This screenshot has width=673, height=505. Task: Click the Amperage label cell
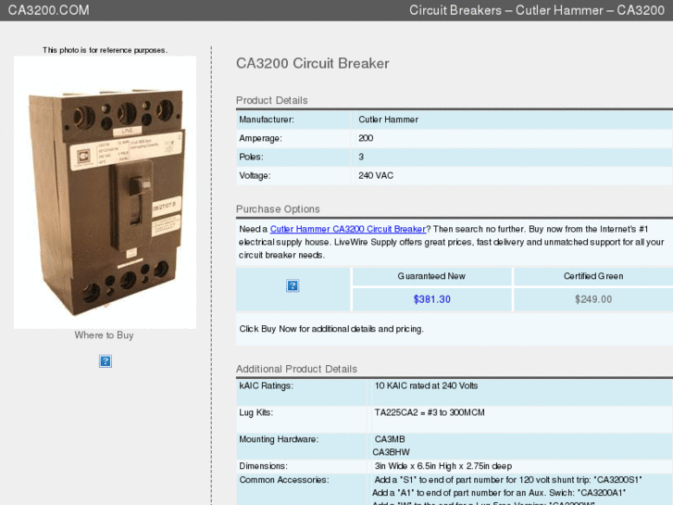pyautogui.click(x=293, y=138)
